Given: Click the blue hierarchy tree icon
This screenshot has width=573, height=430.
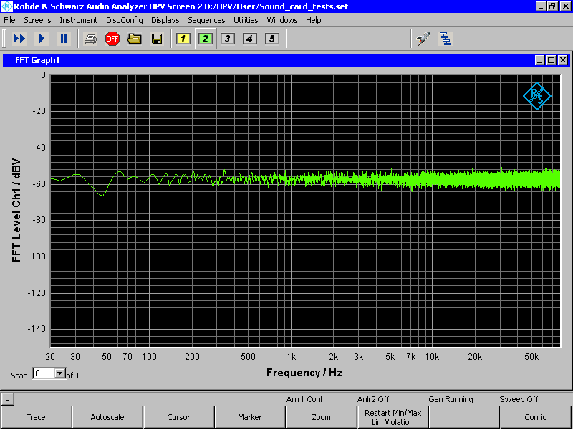Looking at the screenshot, I should tap(445, 39).
